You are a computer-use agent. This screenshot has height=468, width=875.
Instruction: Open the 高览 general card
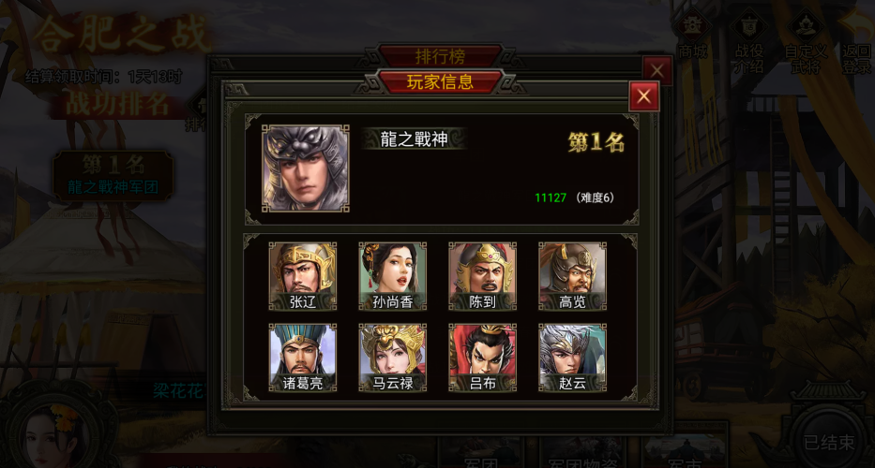coord(572,276)
